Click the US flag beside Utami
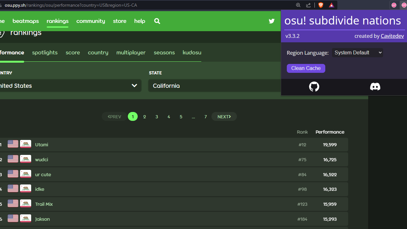This screenshot has height=229, width=407. click(13, 144)
